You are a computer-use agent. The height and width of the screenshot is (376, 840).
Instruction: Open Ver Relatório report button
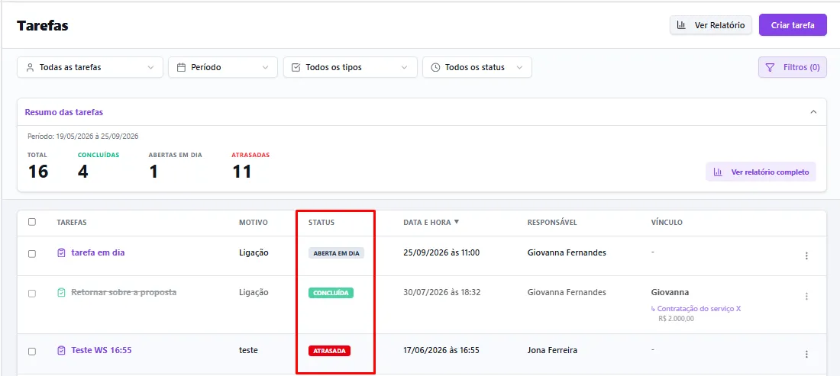tap(711, 25)
